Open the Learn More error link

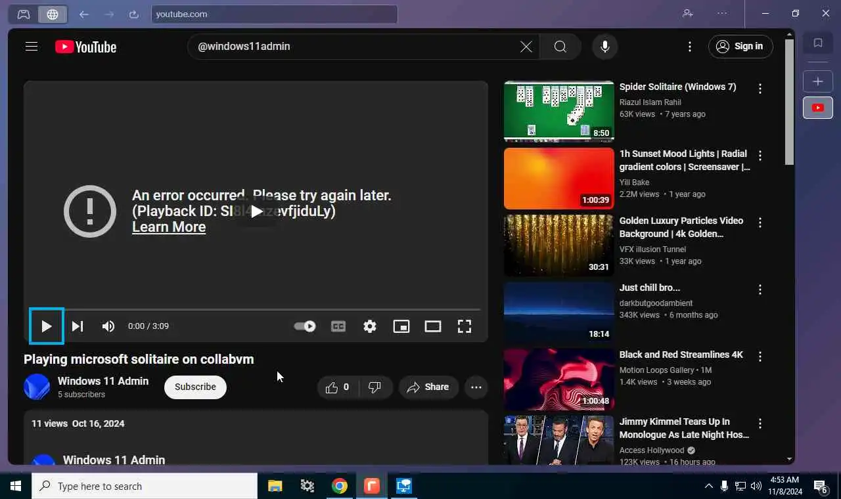point(169,227)
